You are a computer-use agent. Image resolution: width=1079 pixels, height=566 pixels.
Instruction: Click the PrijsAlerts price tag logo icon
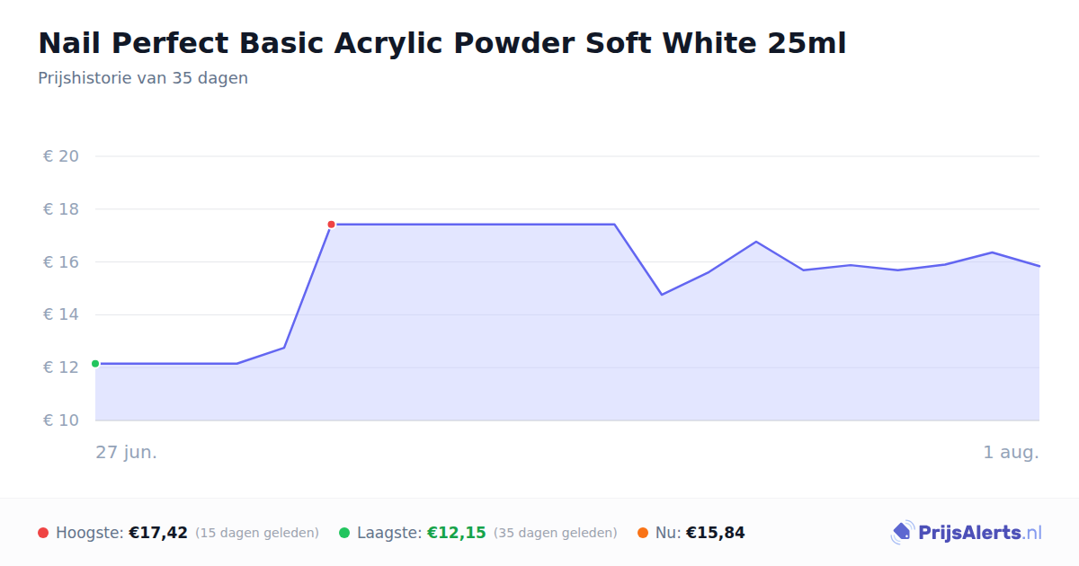point(903,533)
